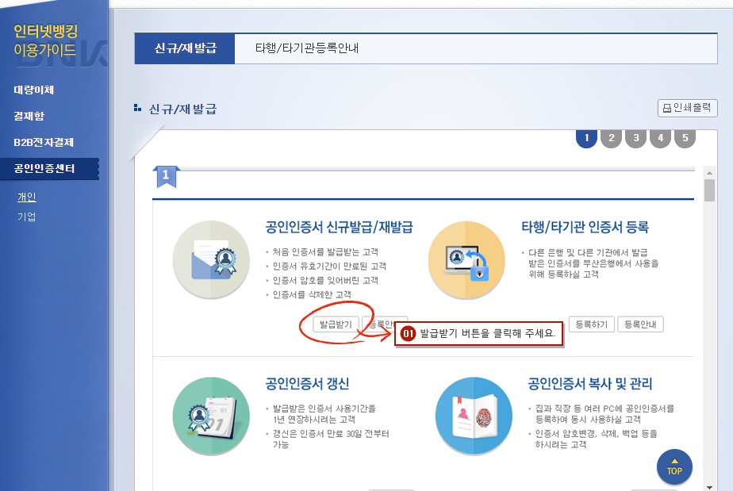The image size is (733, 491).
Task: Select 공인인증센터 in the sidebar
Action: (x=49, y=168)
